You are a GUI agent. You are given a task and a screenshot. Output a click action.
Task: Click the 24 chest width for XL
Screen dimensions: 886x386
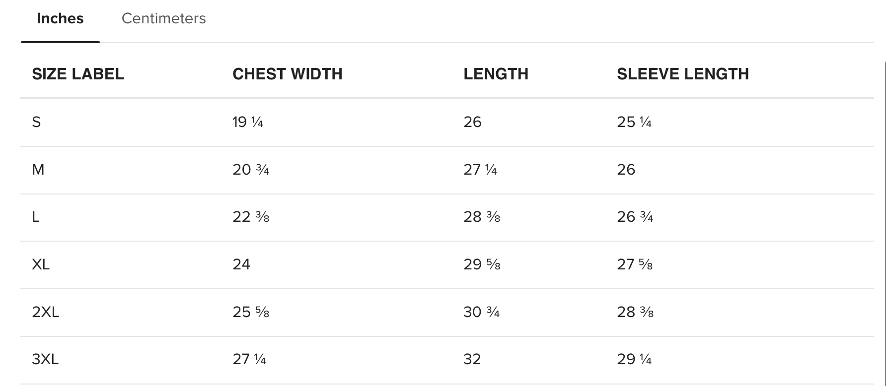(x=241, y=264)
